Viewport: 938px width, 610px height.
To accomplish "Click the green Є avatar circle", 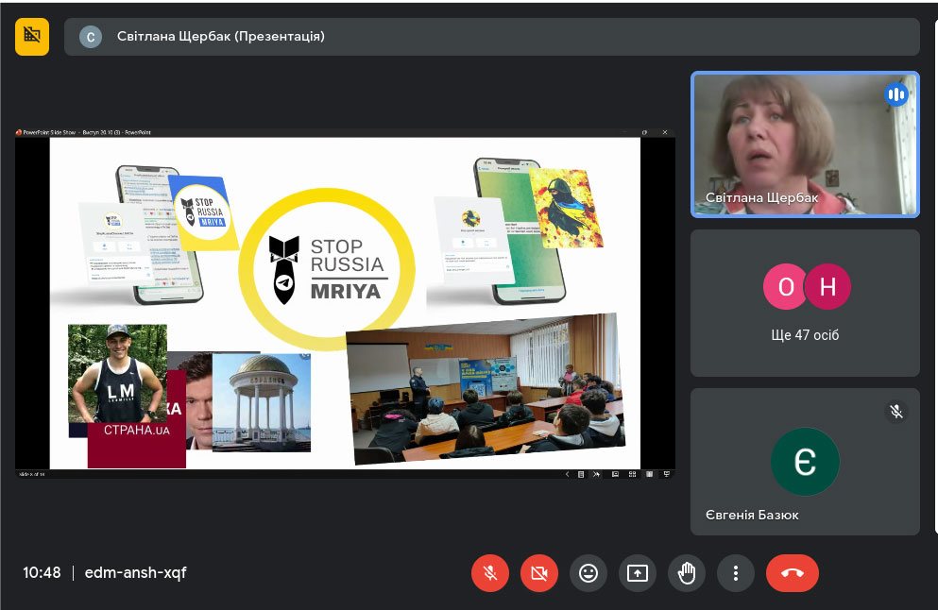I will (805, 462).
